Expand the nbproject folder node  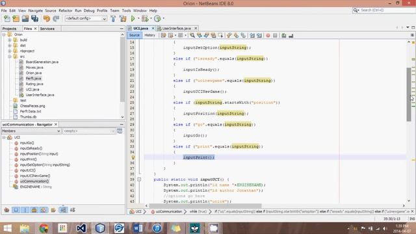(x=10, y=51)
